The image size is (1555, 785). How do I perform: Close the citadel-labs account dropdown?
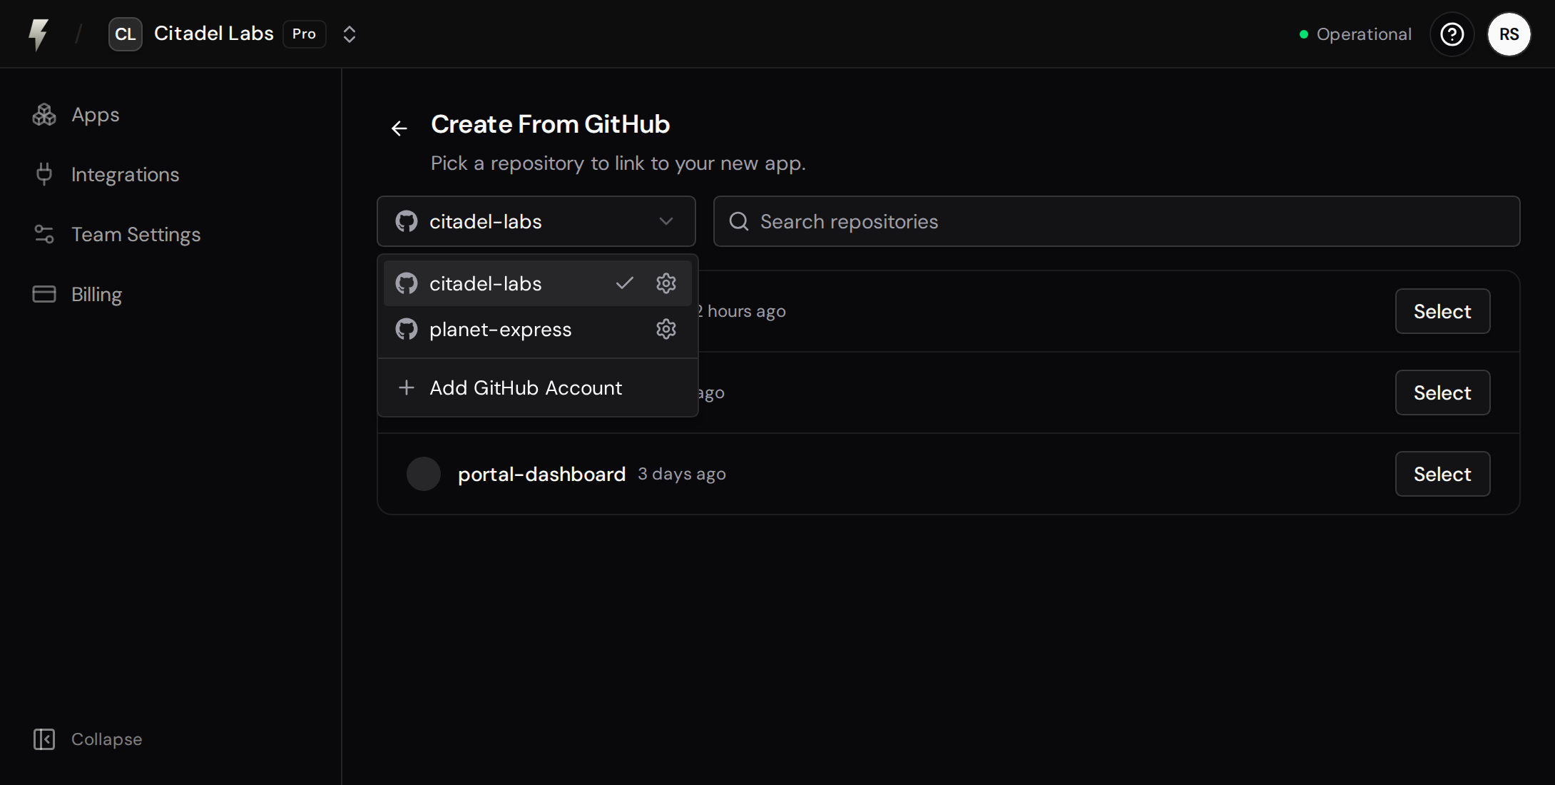[536, 221]
